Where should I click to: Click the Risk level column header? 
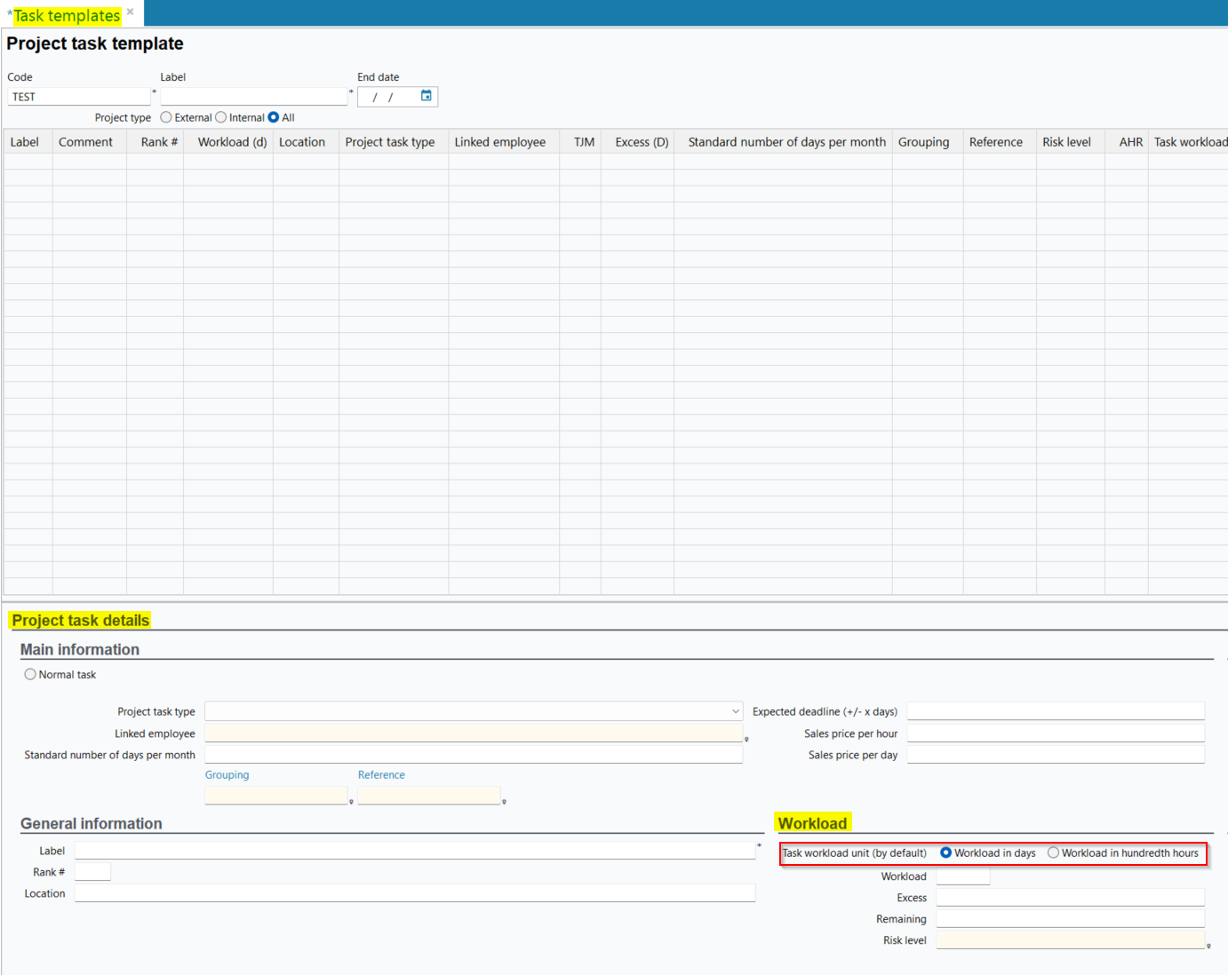[1066, 142]
